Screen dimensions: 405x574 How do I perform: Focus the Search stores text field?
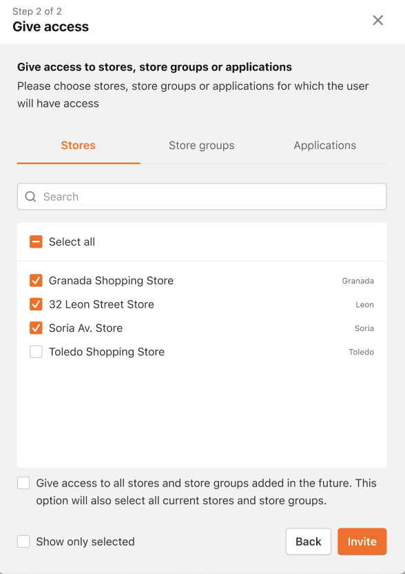(202, 197)
